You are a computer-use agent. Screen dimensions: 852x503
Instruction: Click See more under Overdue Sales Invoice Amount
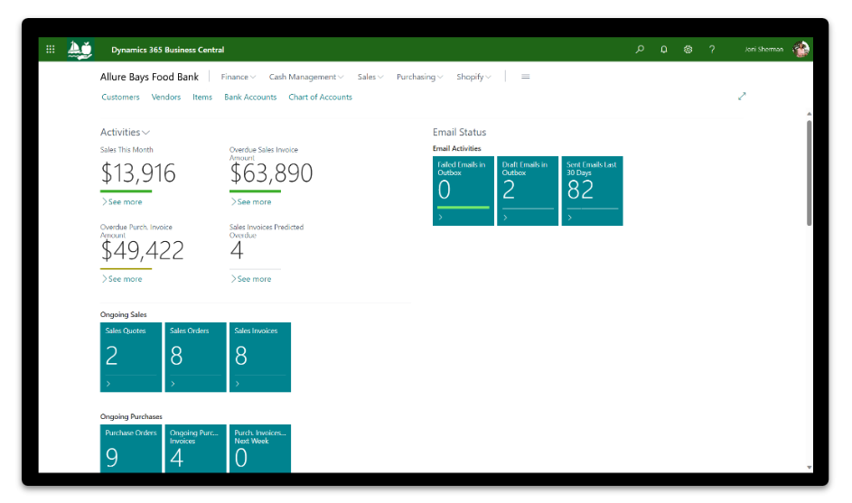(251, 201)
